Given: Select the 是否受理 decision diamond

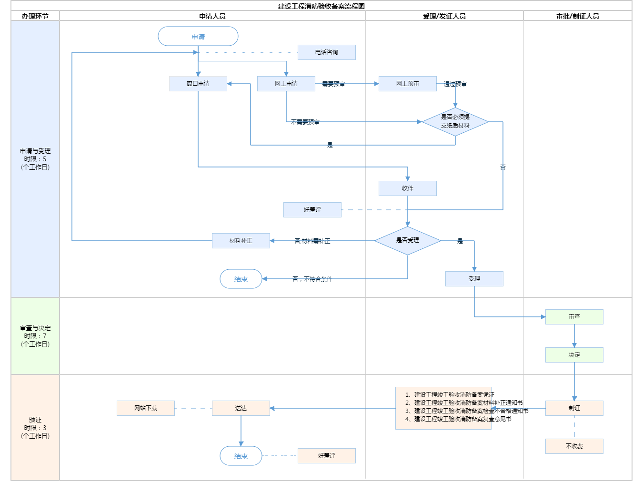Looking at the screenshot, I should coord(407,241).
